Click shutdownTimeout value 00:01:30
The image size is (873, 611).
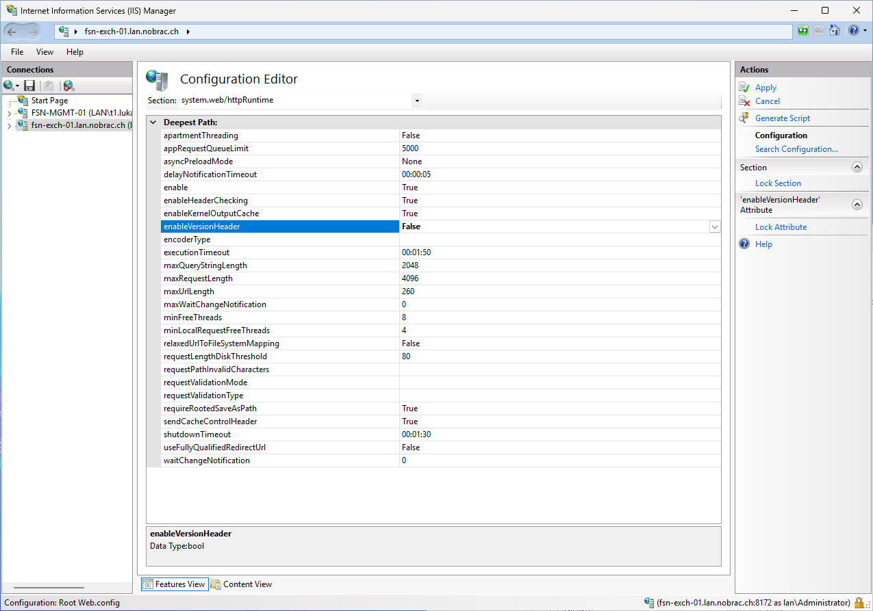[x=416, y=434]
